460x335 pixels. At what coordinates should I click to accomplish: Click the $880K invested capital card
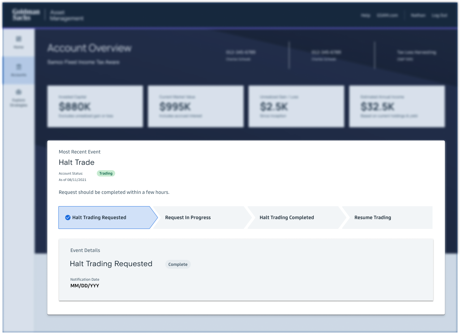pos(95,106)
